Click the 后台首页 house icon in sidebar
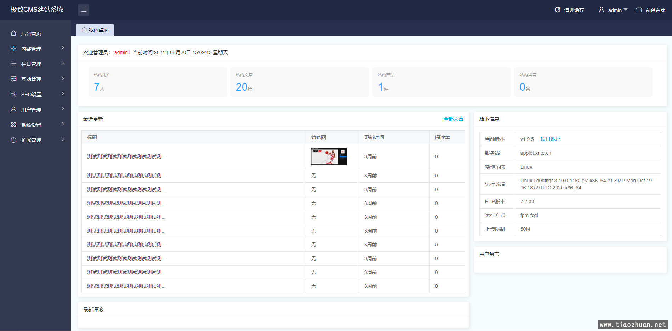 tap(13, 33)
